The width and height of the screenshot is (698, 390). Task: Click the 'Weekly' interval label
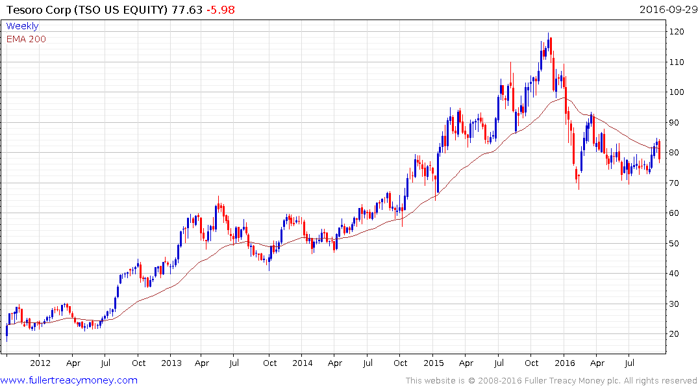22,26
